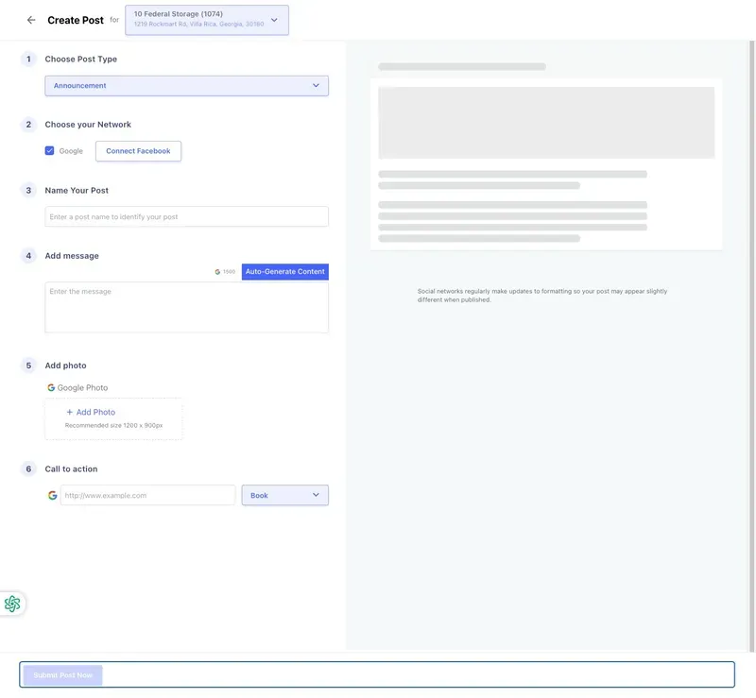Click the Submit Post Now button

[x=62, y=675]
